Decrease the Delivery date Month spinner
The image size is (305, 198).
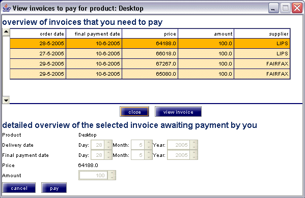148,147
